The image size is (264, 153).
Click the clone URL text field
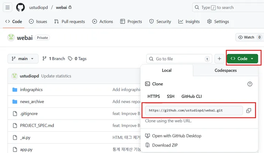(194, 110)
